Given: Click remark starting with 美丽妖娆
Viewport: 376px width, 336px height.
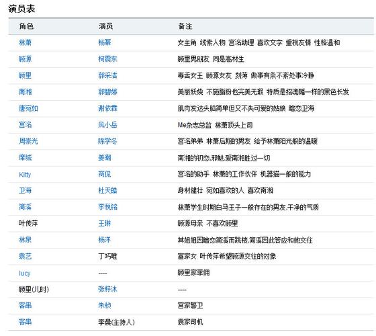Looking at the screenshot, I should click(x=263, y=91).
